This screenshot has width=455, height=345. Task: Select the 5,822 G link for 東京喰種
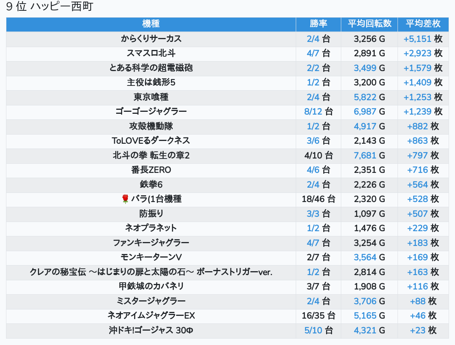(x=365, y=97)
